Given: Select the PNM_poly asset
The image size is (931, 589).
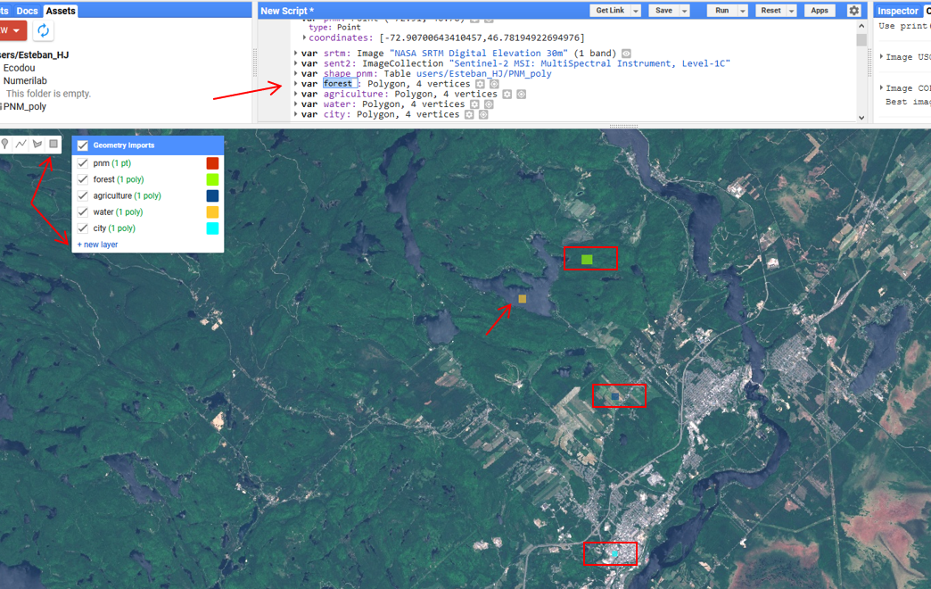Looking at the screenshot, I should click(24, 106).
